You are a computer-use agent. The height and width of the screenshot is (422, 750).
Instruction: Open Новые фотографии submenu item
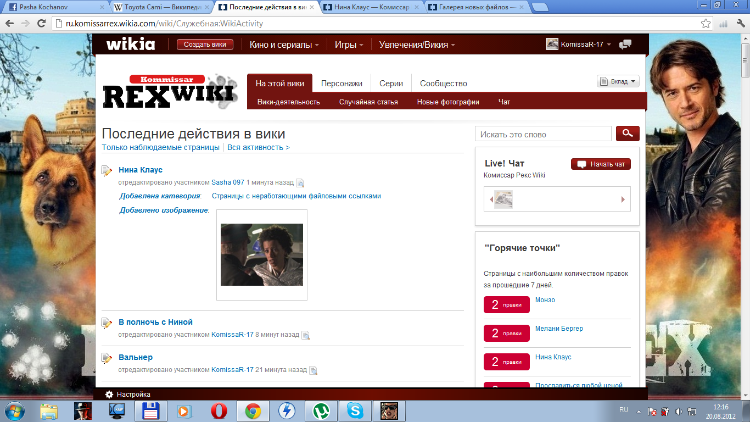[x=448, y=102]
